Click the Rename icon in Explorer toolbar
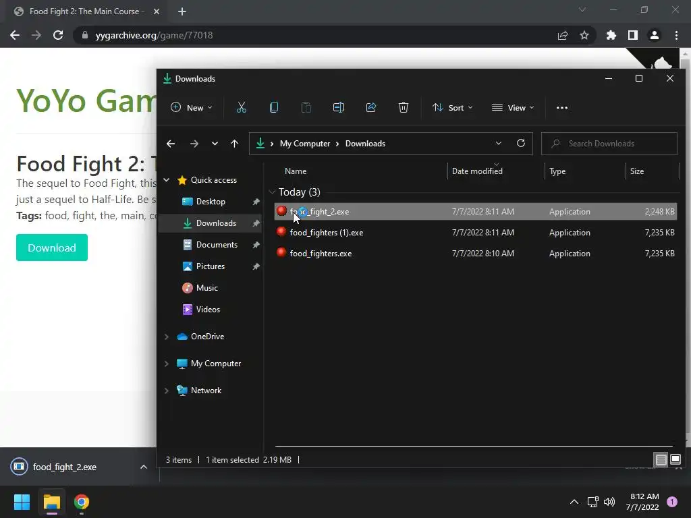Viewport: 691px width, 518px height. pyautogui.click(x=339, y=107)
